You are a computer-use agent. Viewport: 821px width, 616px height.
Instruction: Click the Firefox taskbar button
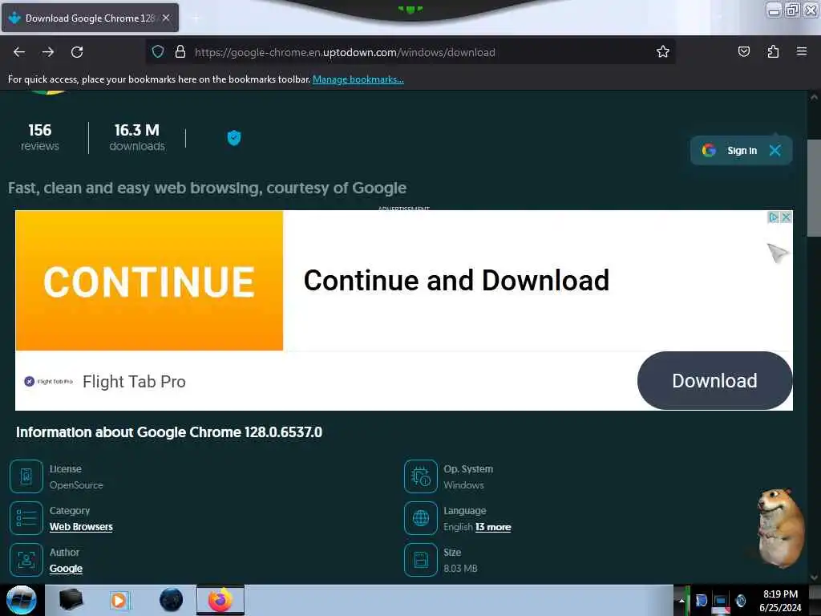point(220,600)
